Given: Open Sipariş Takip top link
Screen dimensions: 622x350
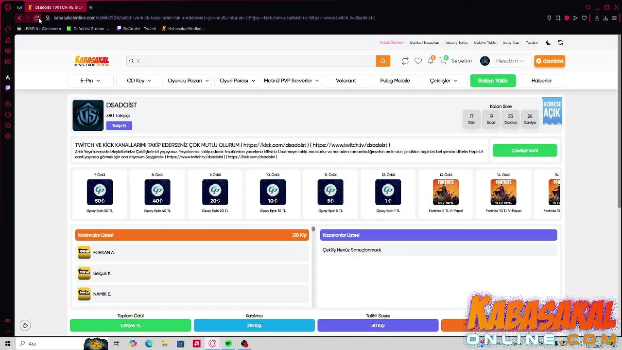Looking at the screenshot, I should coord(457,42).
